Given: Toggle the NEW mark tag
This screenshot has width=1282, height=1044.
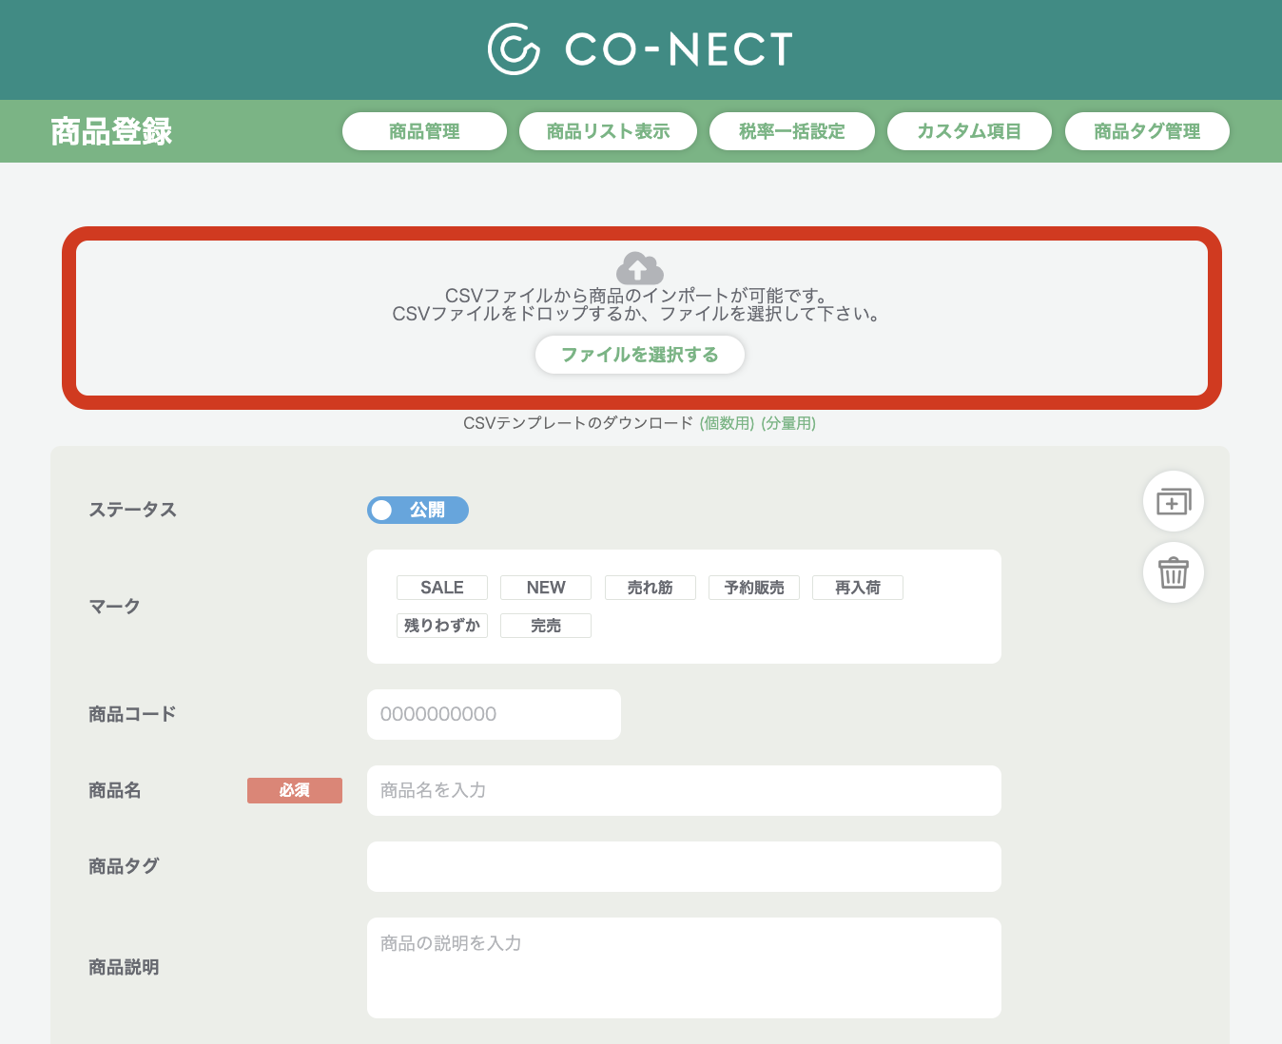Looking at the screenshot, I should pos(546,588).
